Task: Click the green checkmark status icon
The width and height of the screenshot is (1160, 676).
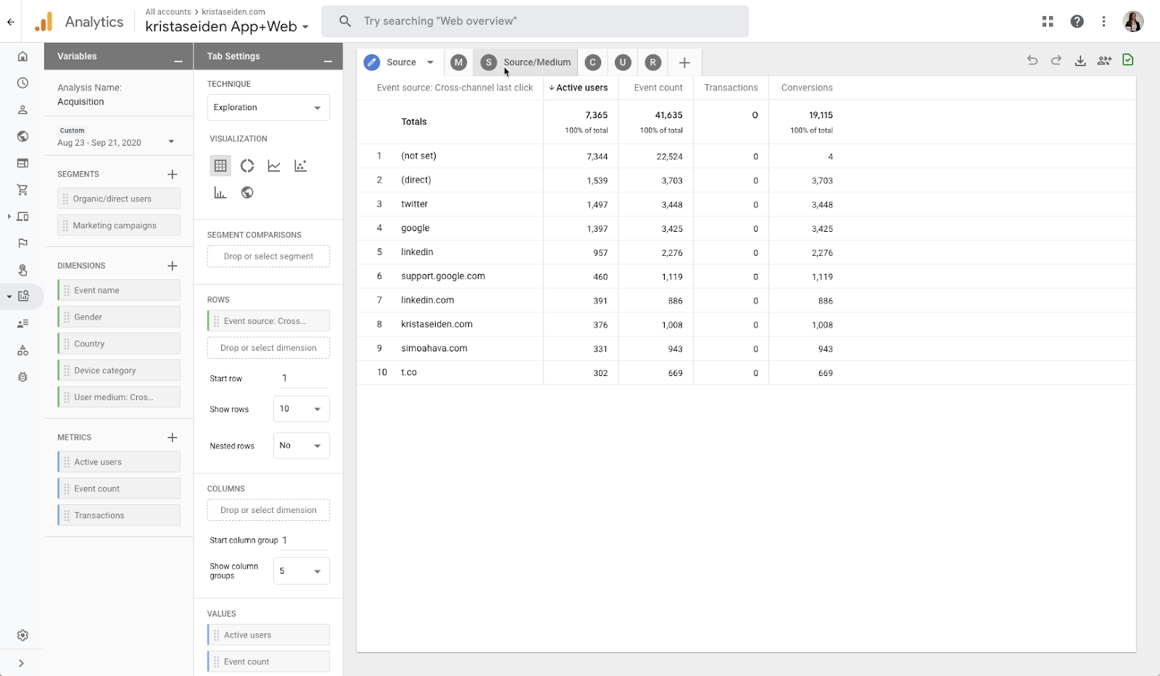Action: pos(1128,60)
